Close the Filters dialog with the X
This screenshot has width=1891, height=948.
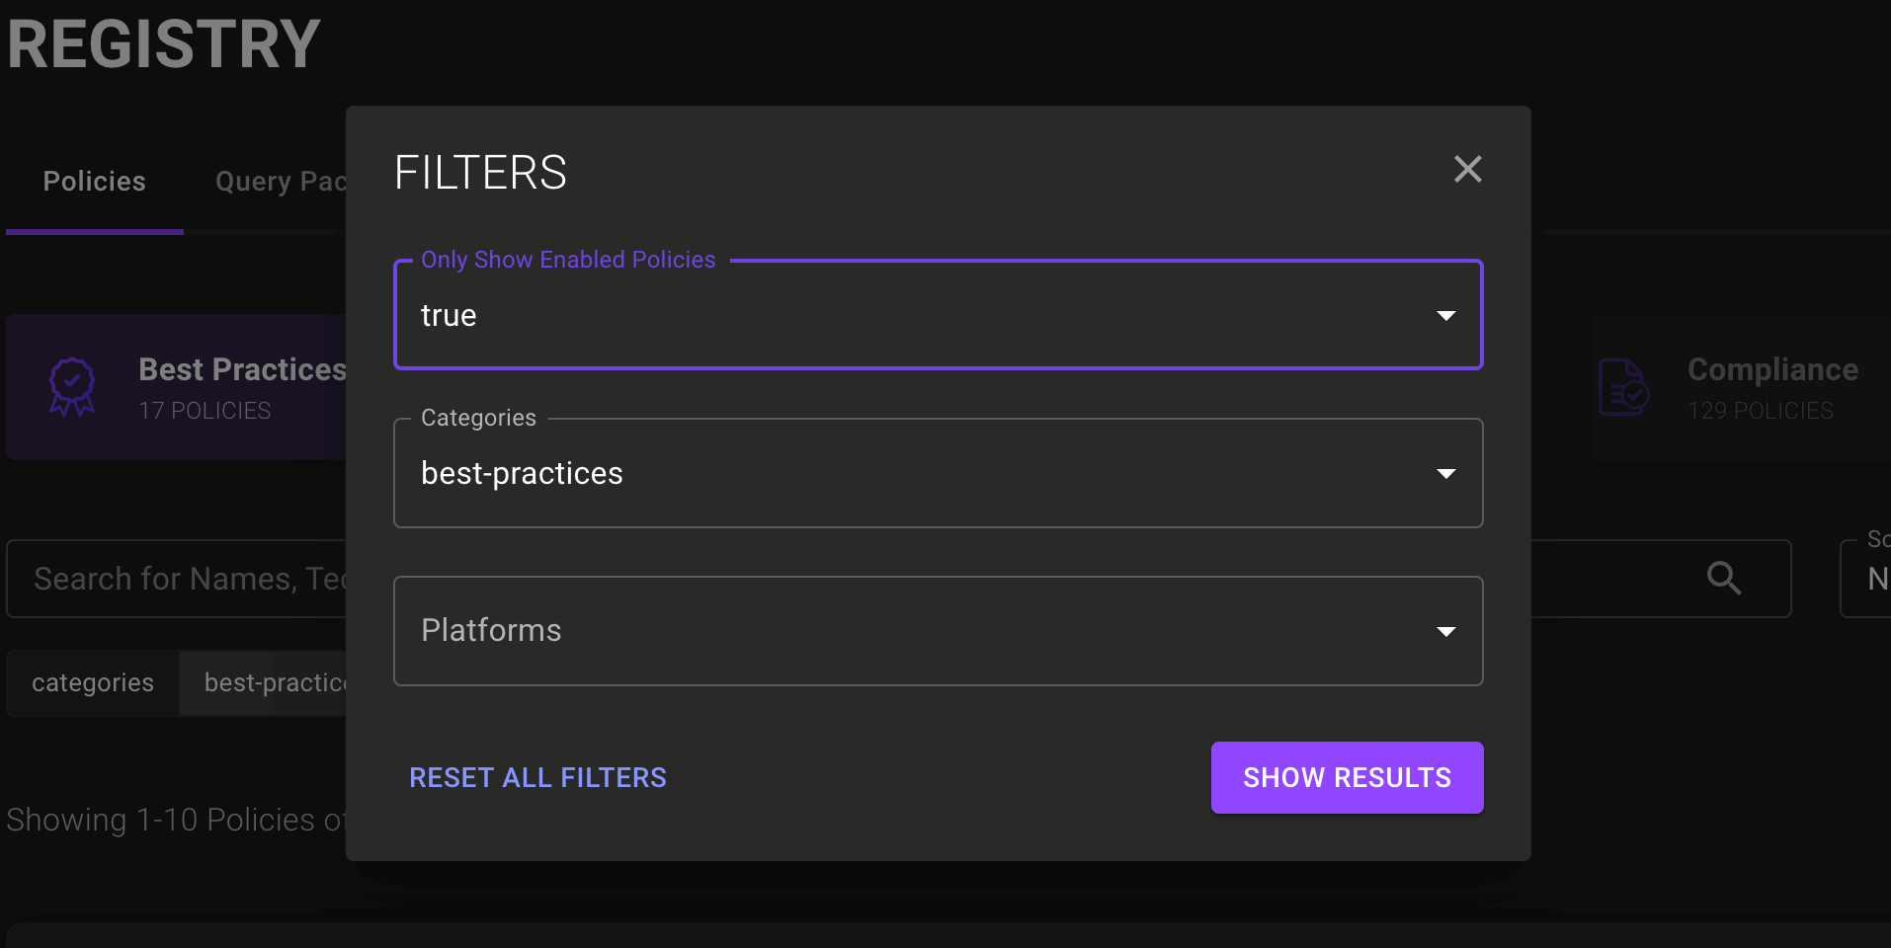pos(1467,169)
